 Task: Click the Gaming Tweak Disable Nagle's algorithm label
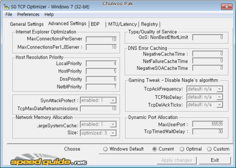173,80
